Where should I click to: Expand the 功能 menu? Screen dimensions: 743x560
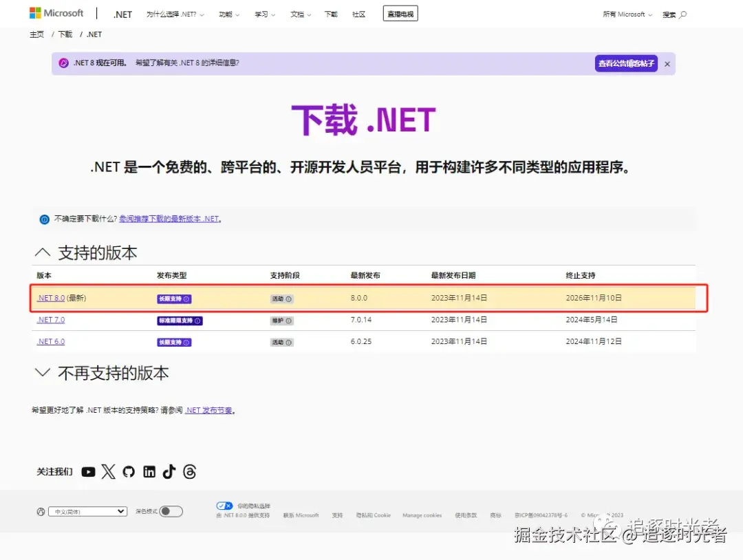pos(229,14)
